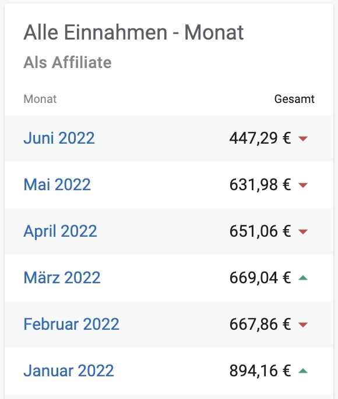338x399 pixels.
Task: Click red down arrow beside 447,29 €
Action: click(303, 138)
